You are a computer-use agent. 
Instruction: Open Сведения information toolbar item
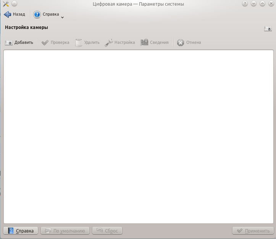(x=154, y=43)
